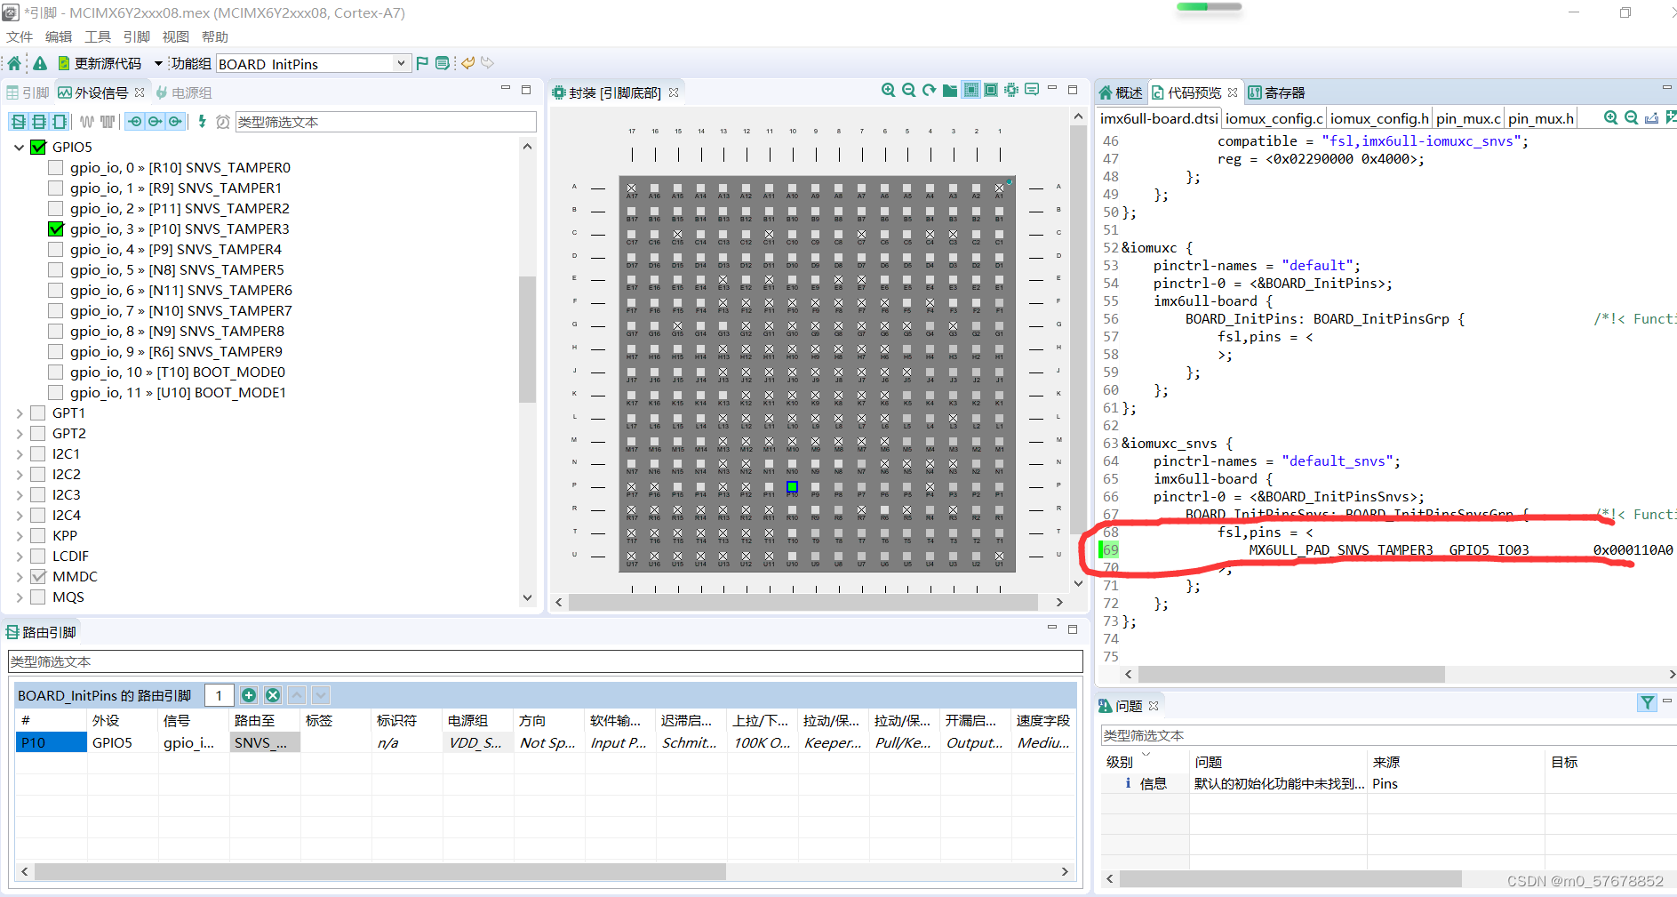1677x897 pixels.
Task: Click the chip icon in package toolbar
Action: click(1011, 91)
